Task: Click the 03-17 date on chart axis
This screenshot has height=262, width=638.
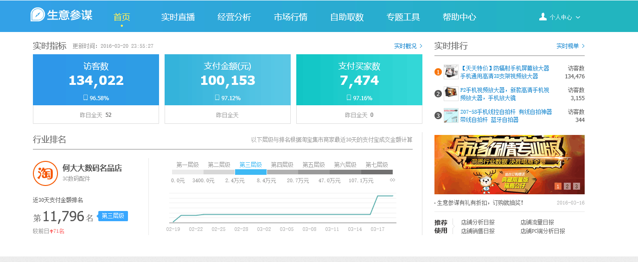Action: pos(377,229)
